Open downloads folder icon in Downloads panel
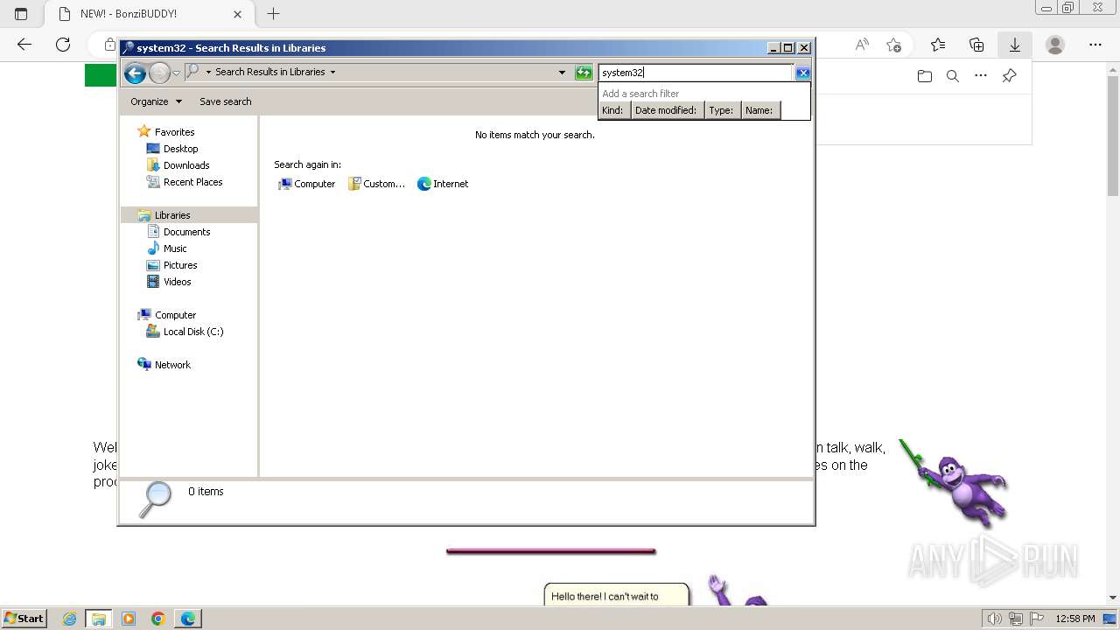 [x=925, y=76]
